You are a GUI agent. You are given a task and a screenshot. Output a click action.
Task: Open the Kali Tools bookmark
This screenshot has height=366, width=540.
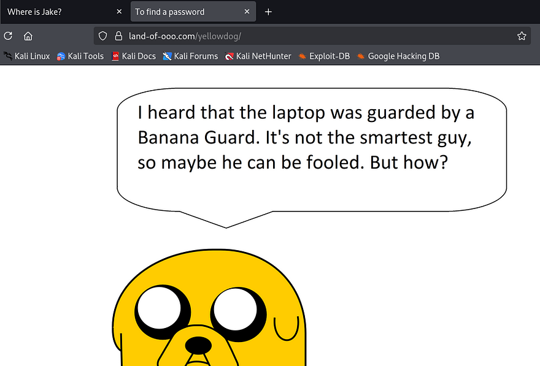pos(80,56)
